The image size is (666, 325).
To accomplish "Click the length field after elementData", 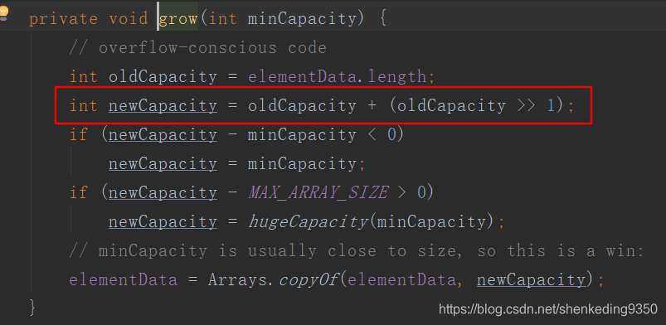I will click(x=397, y=77).
